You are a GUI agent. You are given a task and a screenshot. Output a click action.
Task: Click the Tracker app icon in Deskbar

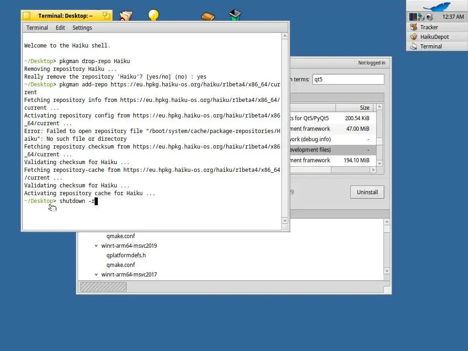[413, 27]
